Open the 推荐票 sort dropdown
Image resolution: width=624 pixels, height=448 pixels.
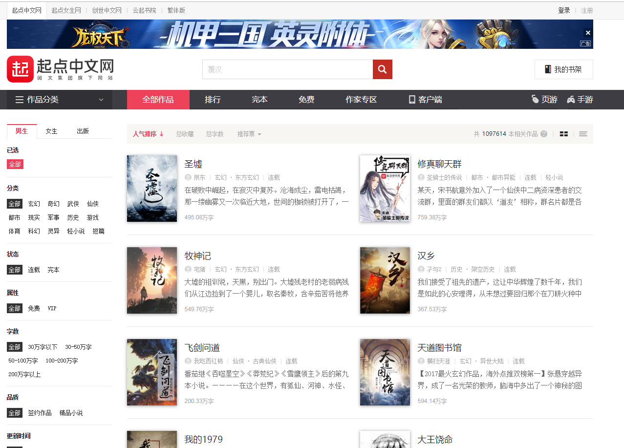tap(249, 134)
